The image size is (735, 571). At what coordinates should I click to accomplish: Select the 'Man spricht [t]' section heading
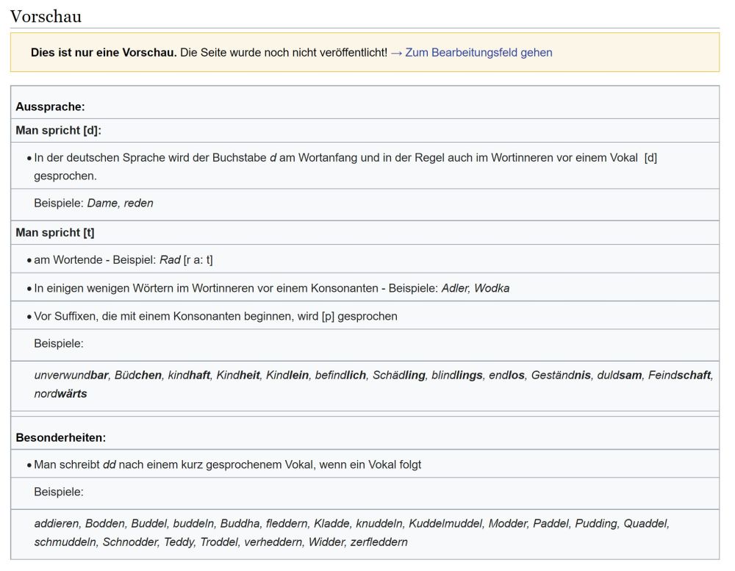(x=55, y=232)
